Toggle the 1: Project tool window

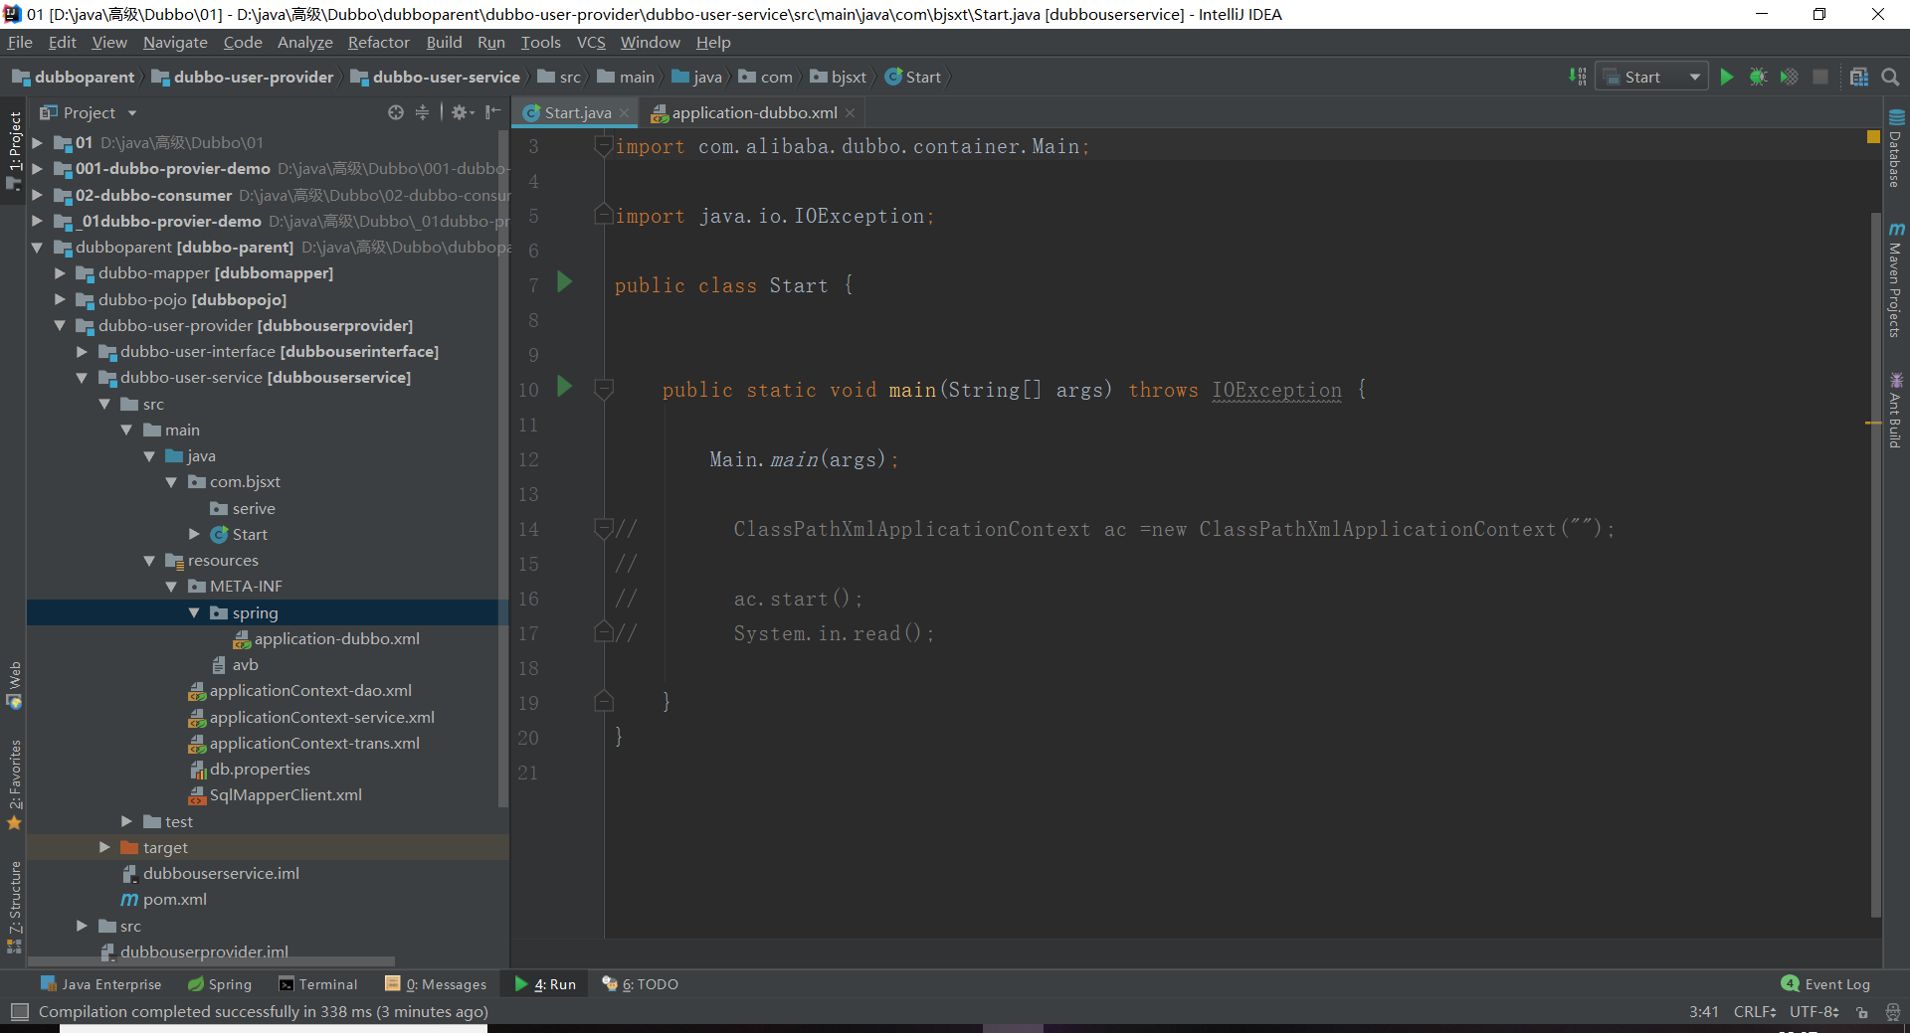point(14,149)
